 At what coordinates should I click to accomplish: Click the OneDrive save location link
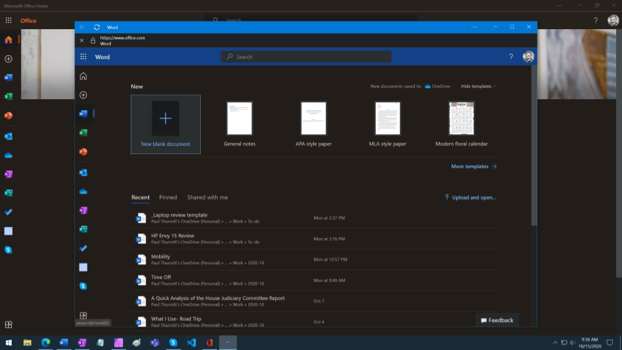tap(438, 86)
